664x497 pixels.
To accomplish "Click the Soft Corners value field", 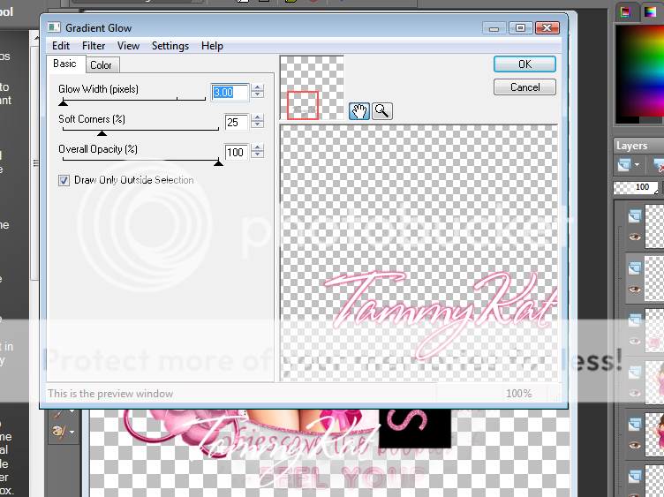I will 237,123.
